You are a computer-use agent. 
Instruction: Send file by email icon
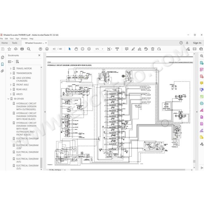pyautogui.click(x=194, y=49)
